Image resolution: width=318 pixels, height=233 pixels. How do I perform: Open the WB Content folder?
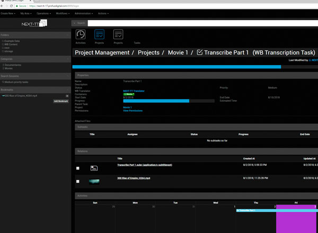(x=11, y=44)
